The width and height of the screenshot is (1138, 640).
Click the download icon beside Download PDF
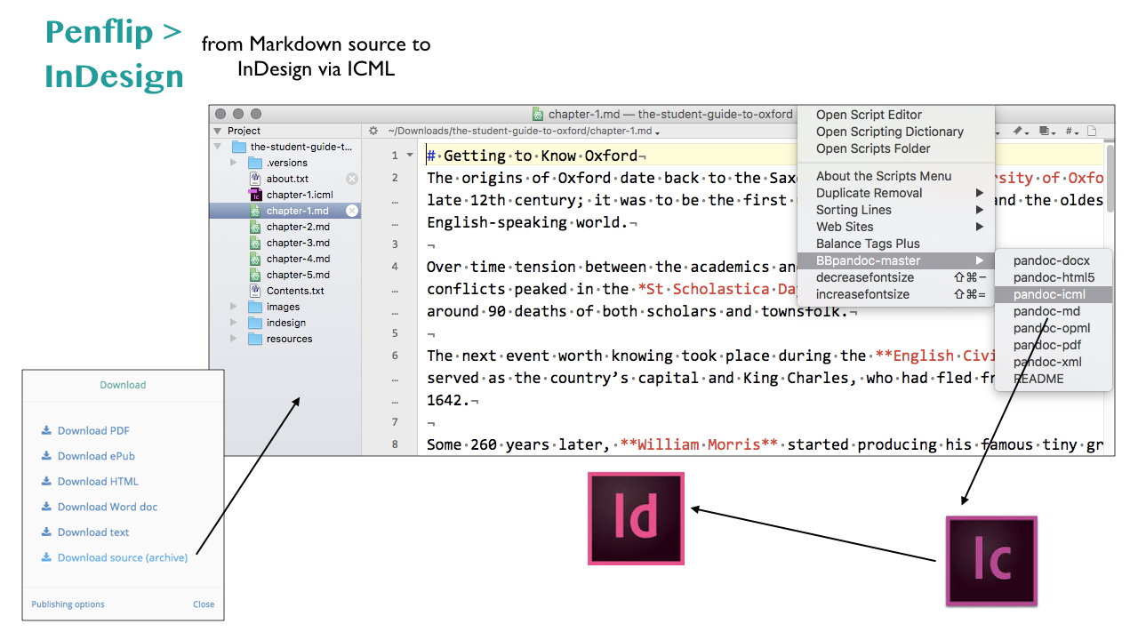point(46,430)
